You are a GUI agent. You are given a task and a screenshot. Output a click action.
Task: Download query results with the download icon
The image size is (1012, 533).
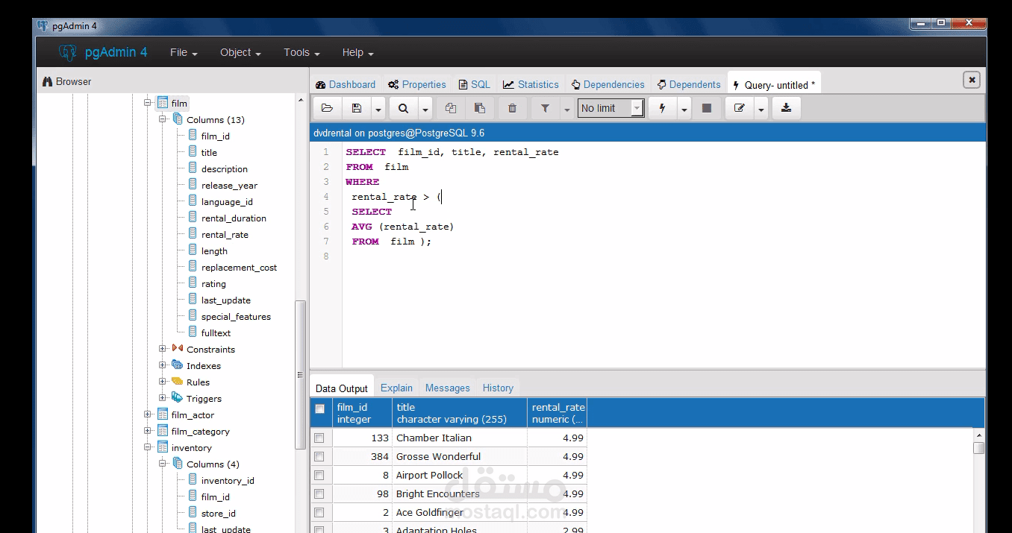[786, 108]
